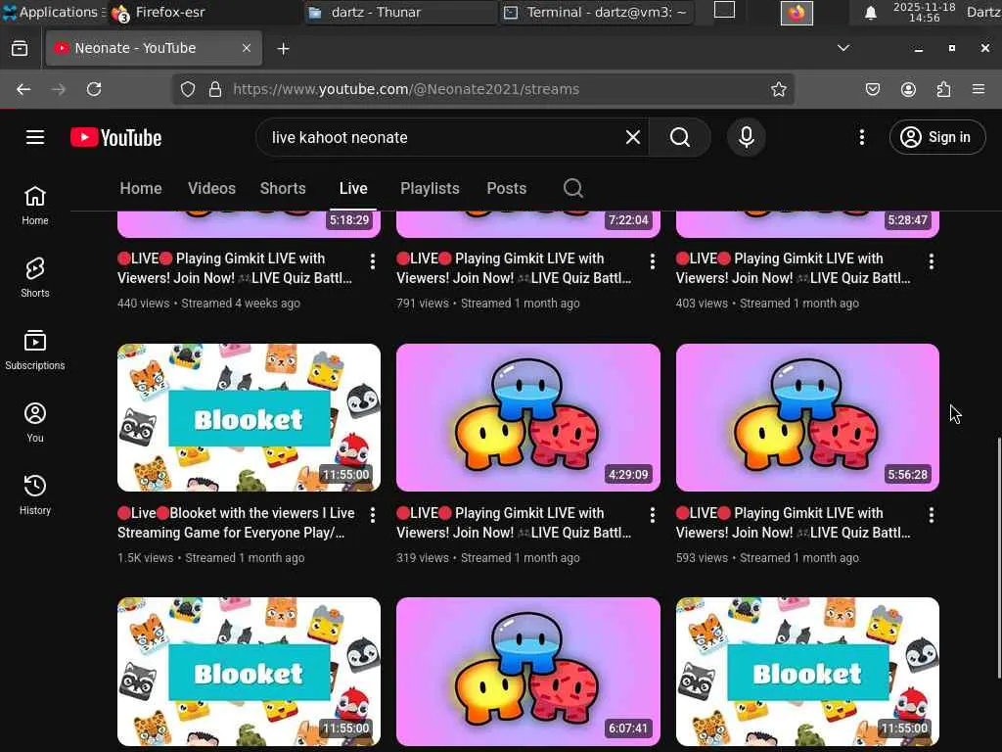Screen dimensions: 1002x752
Task: Open Firefox account icon
Action: [908, 89]
